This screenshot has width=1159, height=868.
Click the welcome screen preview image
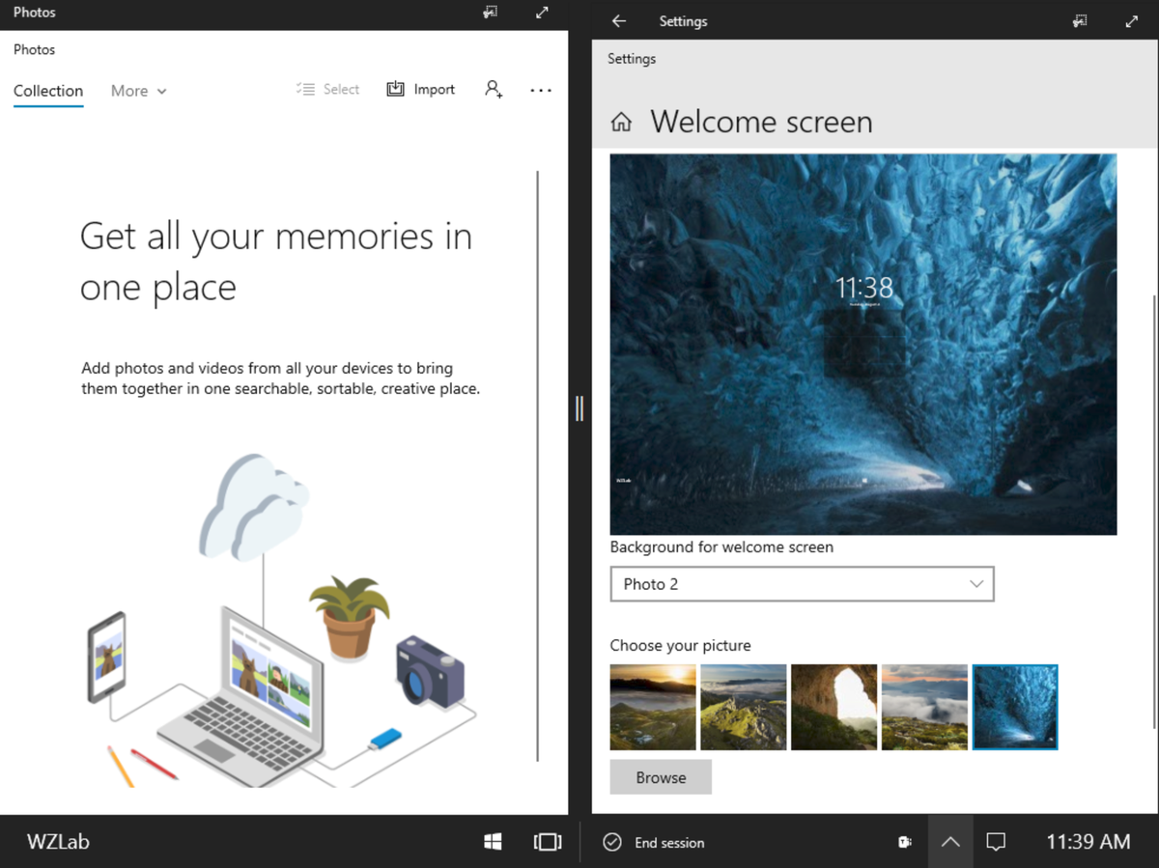click(863, 345)
